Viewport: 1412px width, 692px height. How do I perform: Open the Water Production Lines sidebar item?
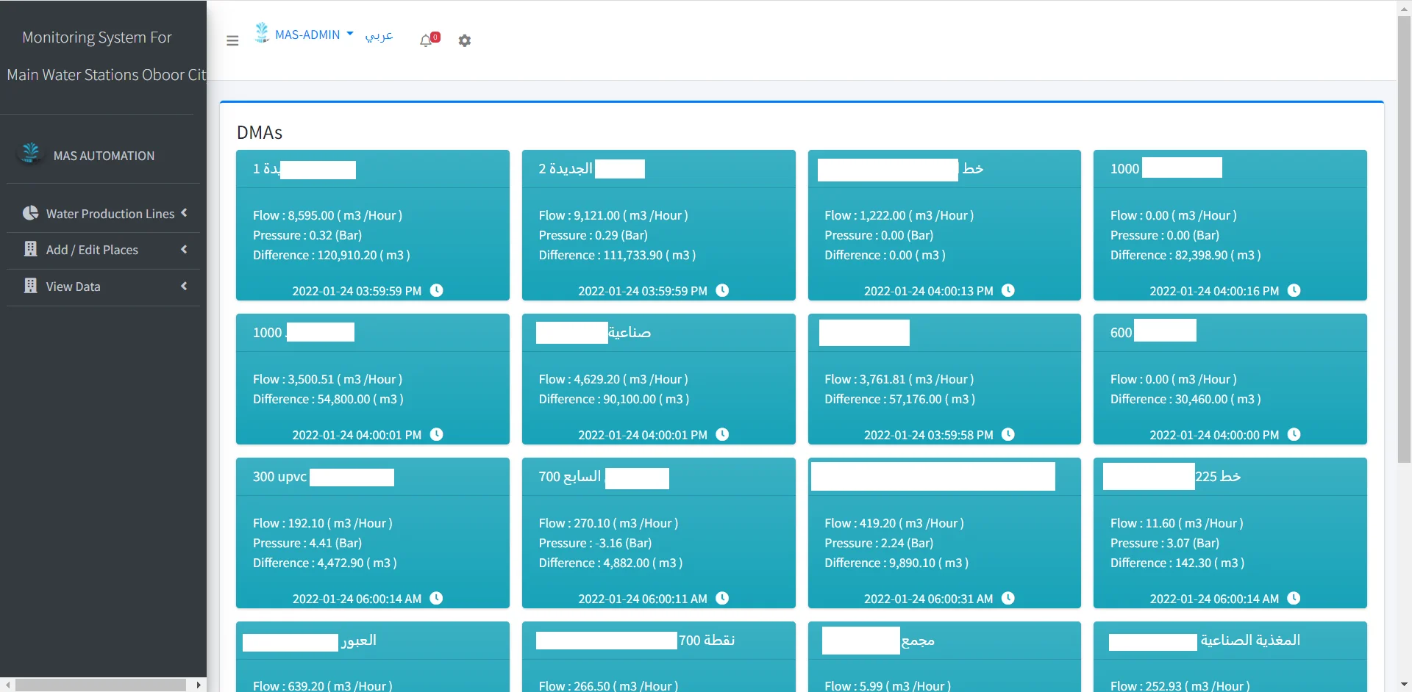(x=104, y=214)
